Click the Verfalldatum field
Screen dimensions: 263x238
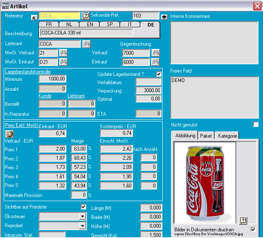148,82
